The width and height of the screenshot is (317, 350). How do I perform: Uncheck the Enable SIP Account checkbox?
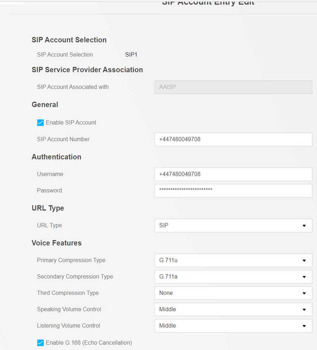(40, 122)
